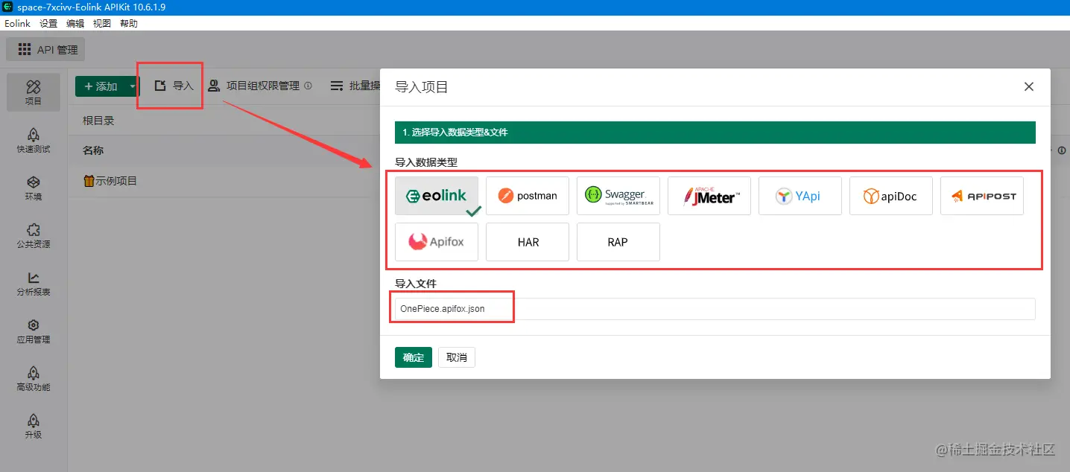1070x472 pixels.
Task: Click the 添加 button
Action: (101, 86)
